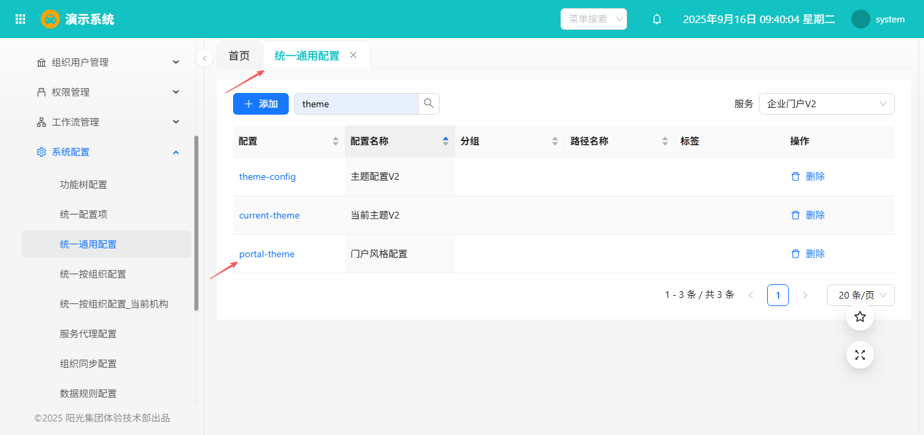Sort by 分组 column
924x435 pixels.
(555, 141)
